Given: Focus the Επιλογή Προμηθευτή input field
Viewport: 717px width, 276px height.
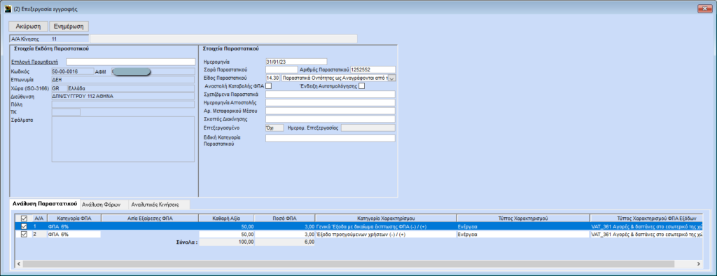Looking at the screenshot, I should (131, 62).
